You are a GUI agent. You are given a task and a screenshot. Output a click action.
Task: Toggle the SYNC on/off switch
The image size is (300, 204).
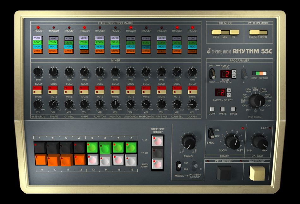(x=211, y=133)
